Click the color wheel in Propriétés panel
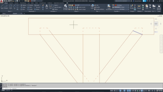The height and width of the screenshot is (92, 163). pyautogui.click(x=113, y=5)
